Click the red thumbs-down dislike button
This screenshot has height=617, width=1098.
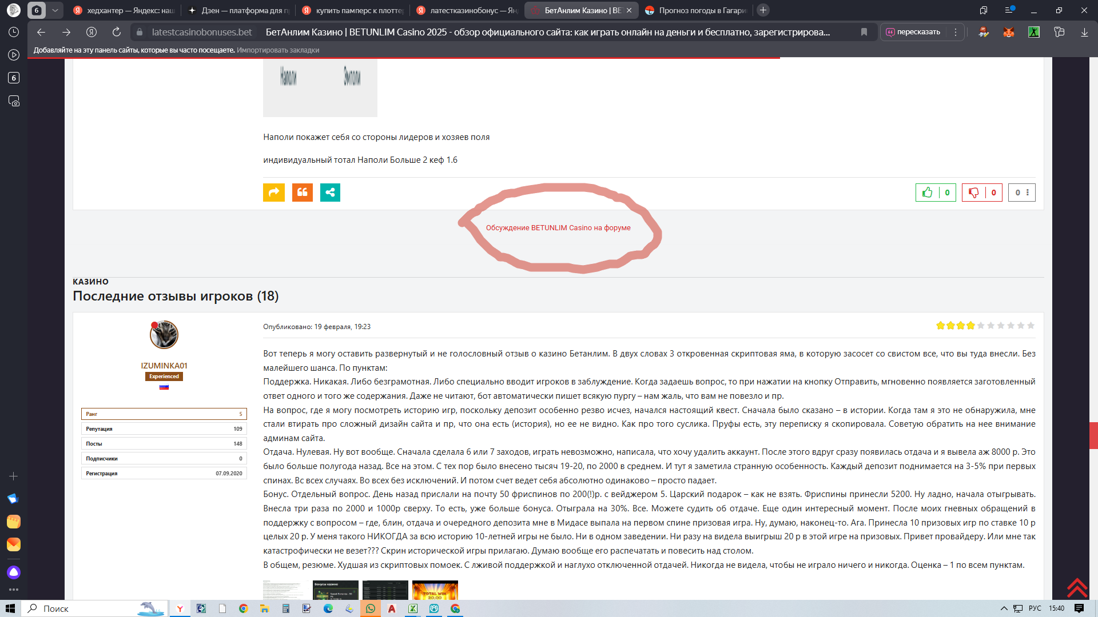(x=974, y=193)
